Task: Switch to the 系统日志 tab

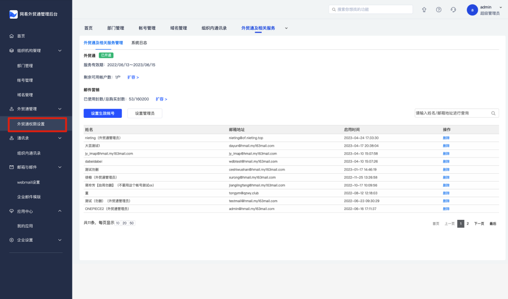Action: (139, 43)
